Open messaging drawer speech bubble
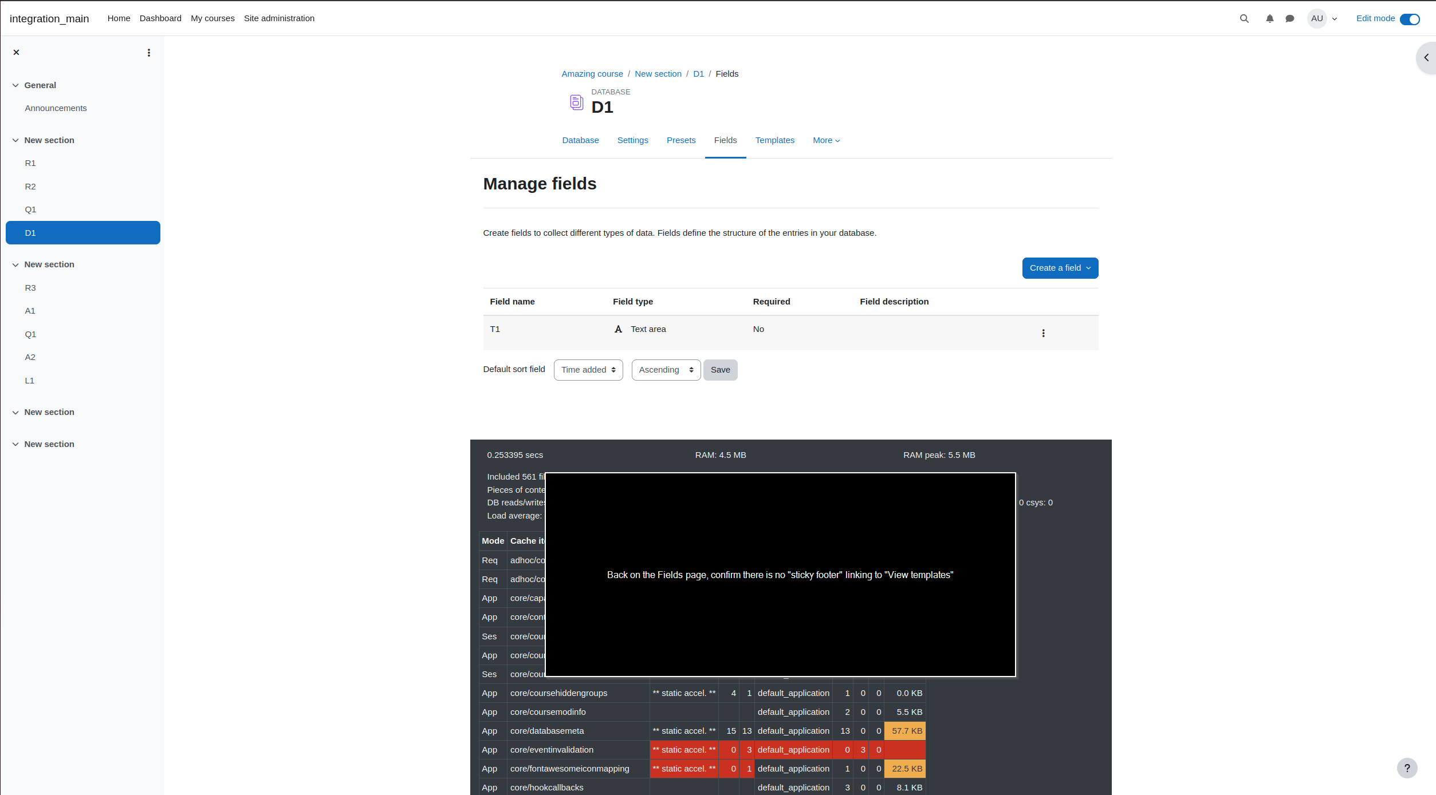1436x795 pixels. [1290, 18]
